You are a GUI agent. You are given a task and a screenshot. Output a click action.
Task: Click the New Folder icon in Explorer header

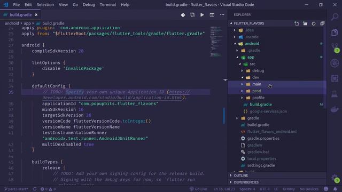pos(305,23)
